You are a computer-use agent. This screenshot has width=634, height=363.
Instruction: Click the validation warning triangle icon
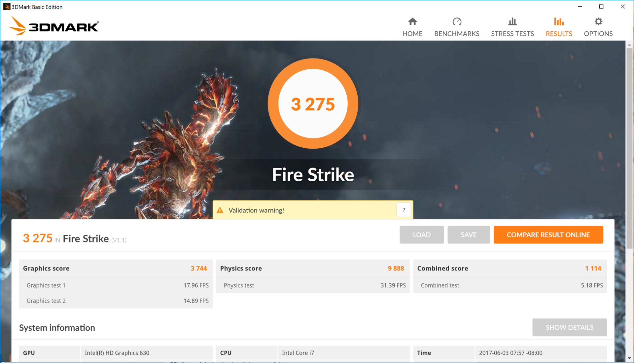[x=220, y=210]
